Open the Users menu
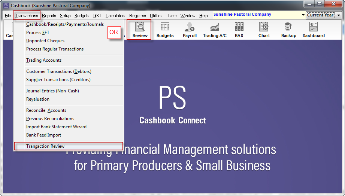Screen dimensions: 345x196 click(172, 16)
